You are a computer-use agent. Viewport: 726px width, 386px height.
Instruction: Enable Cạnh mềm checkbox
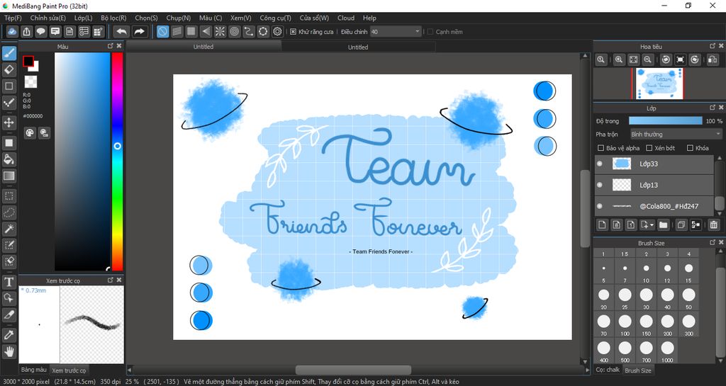point(430,32)
